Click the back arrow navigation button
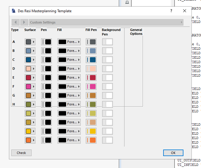The image size is (201, 168). click(x=15, y=22)
